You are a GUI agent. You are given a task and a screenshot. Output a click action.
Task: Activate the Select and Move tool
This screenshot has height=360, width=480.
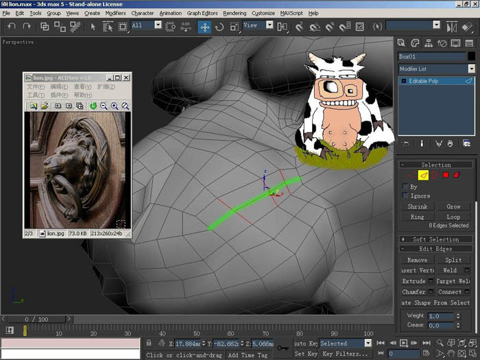(x=204, y=27)
